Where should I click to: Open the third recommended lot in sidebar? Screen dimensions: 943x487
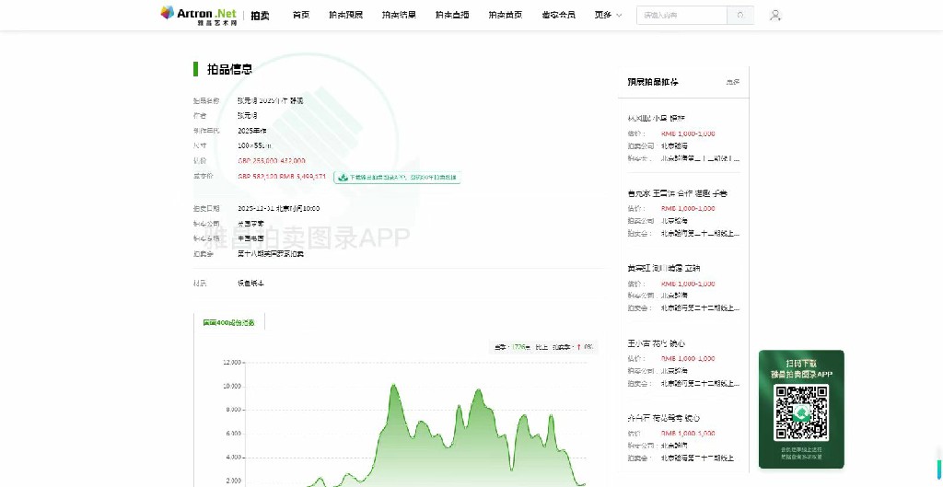pyautogui.click(x=663, y=268)
